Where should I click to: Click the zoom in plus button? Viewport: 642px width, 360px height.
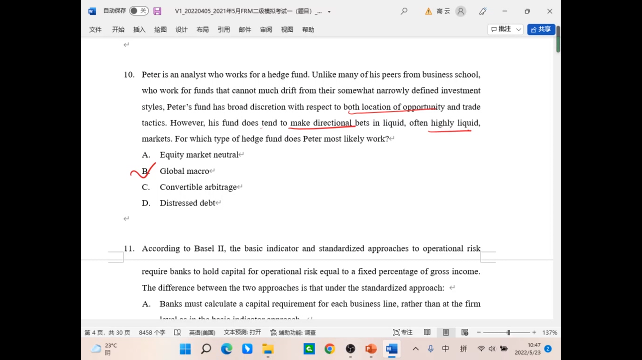pos(534,332)
